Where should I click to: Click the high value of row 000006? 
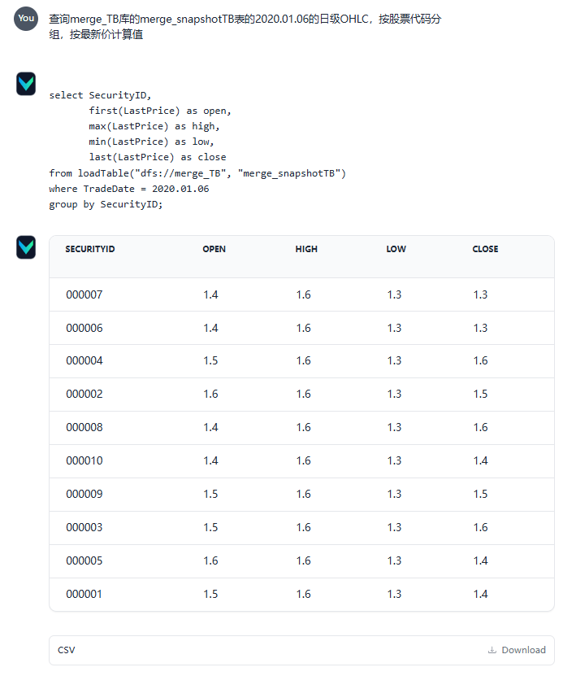point(304,328)
